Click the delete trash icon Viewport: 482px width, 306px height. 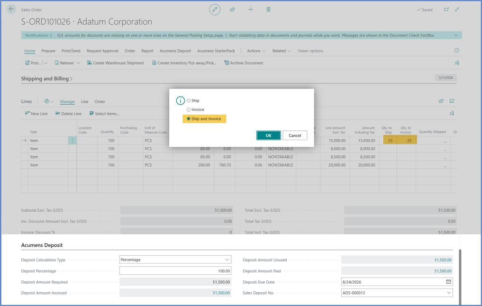pyautogui.click(x=268, y=9)
